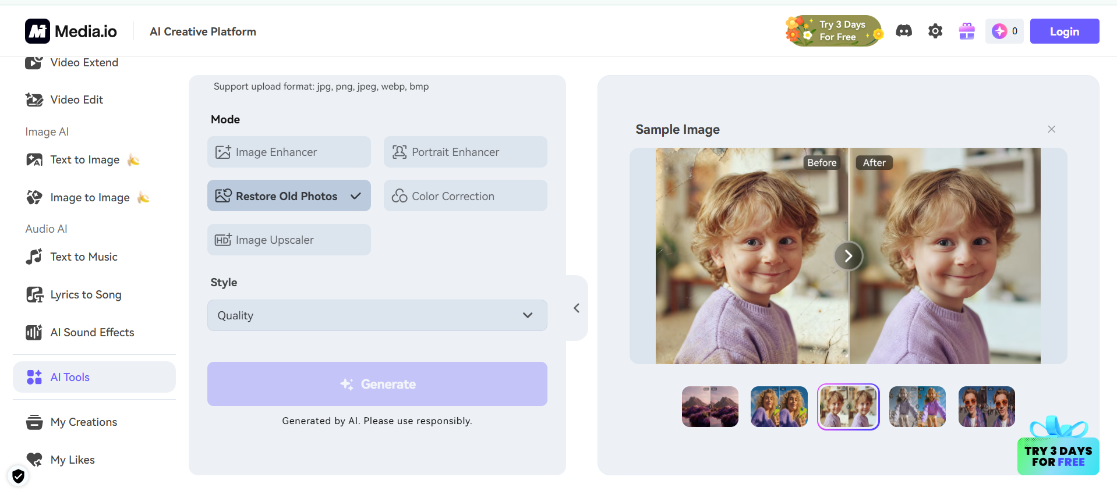Screen dimensions: 1117x491
Task: Click the Text to Image banana badge
Action: pos(133,159)
